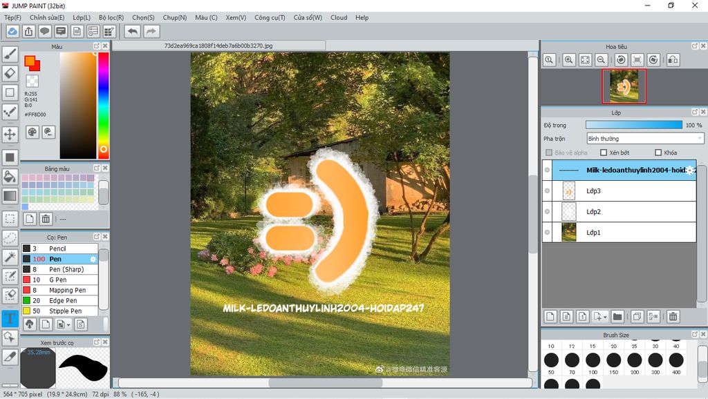The height and width of the screenshot is (399, 708).
Task: Open the Pha trộn blend mode dropdown
Action: pos(645,139)
